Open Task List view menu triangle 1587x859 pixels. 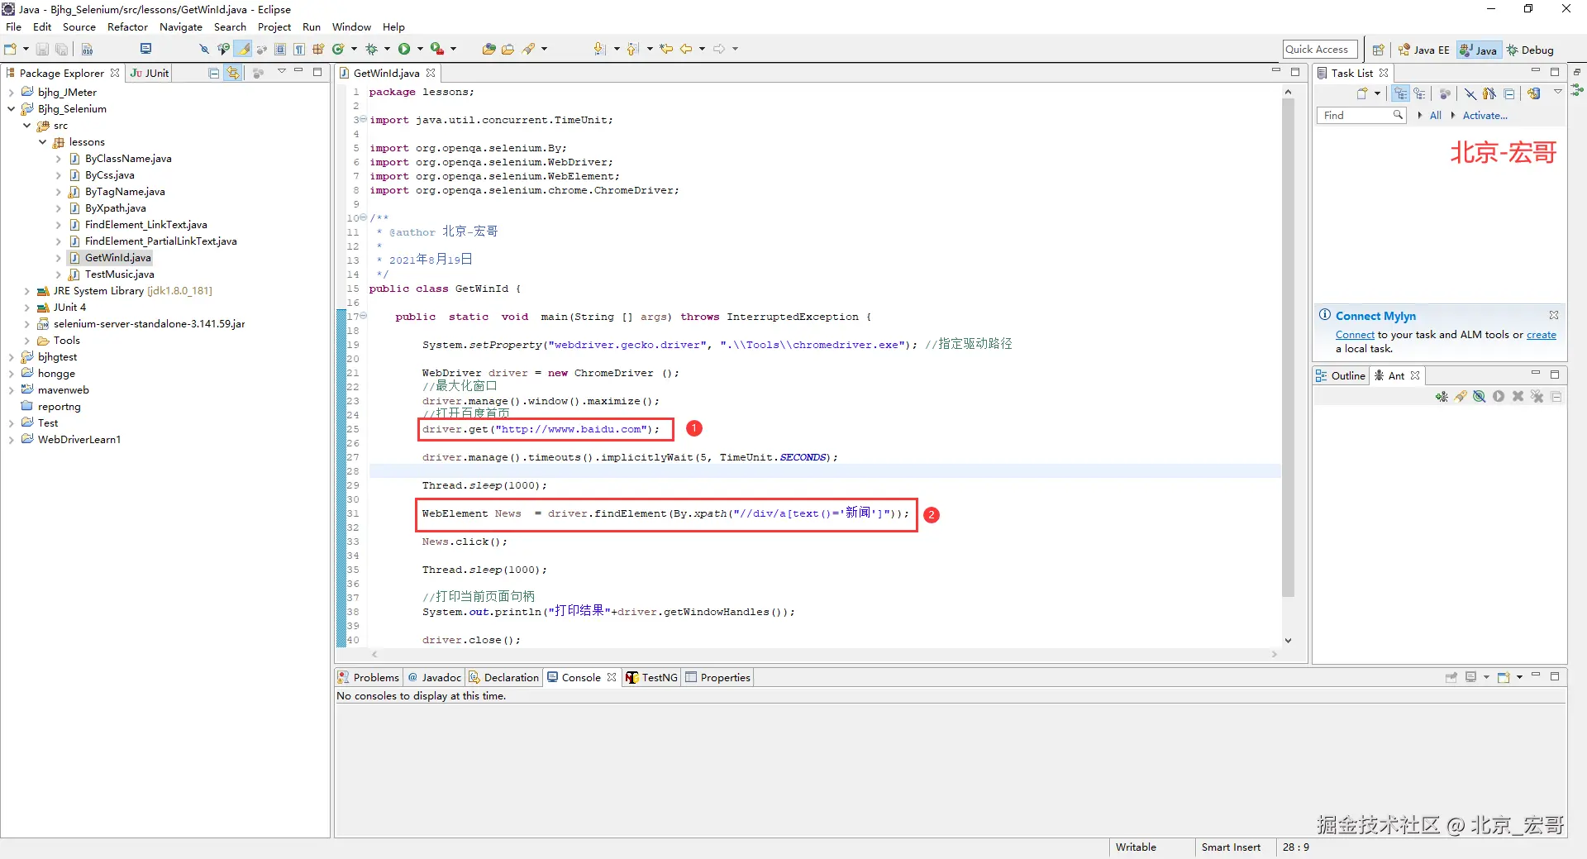[x=1557, y=92]
